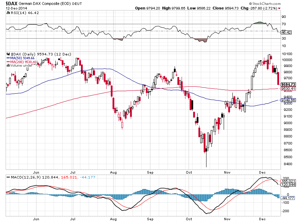
Task: Click the 12-Dec-2014 date label
Action: (x=16, y=8)
